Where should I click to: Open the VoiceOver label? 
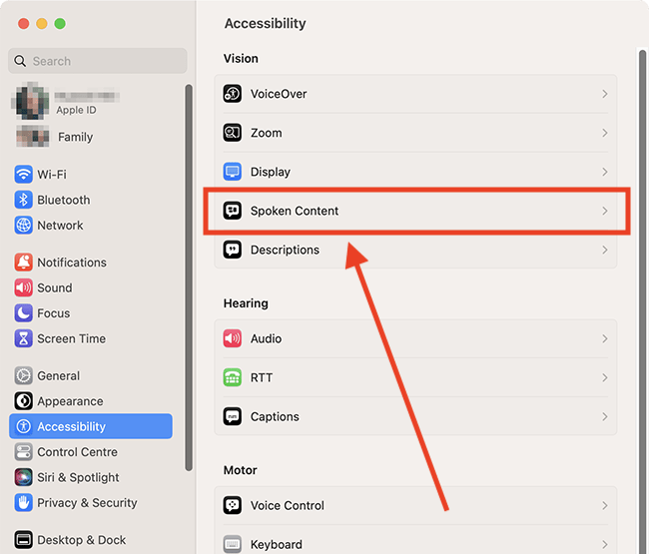pyautogui.click(x=279, y=94)
